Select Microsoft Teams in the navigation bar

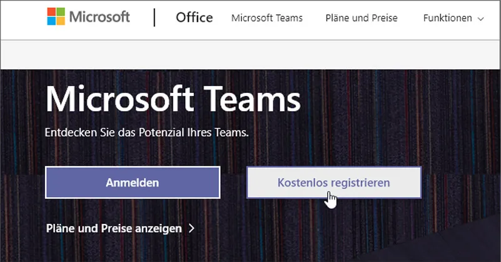coord(266,18)
